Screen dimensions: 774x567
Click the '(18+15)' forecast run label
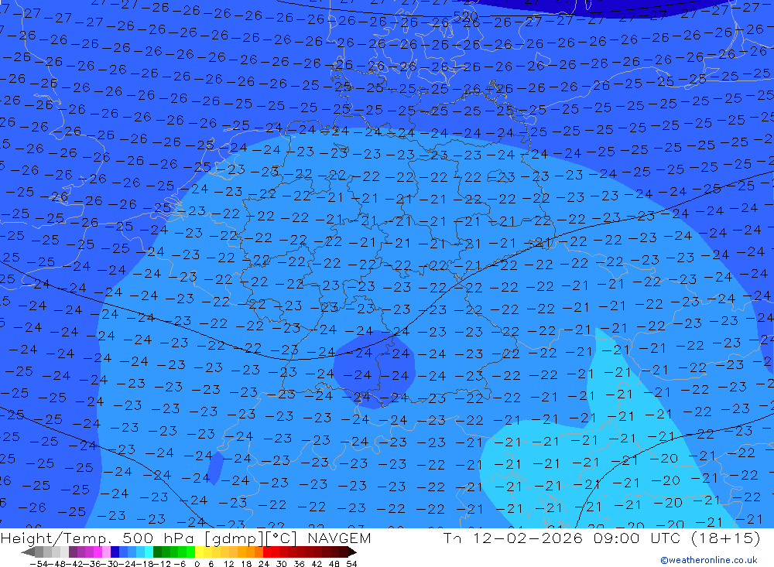point(726,538)
